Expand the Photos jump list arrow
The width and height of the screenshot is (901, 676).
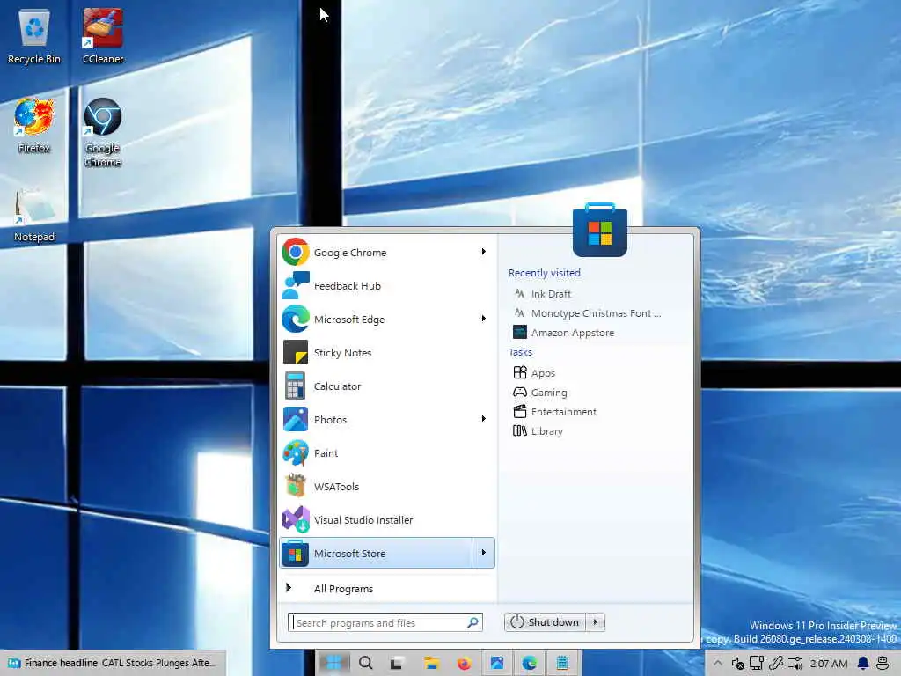pyautogui.click(x=484, y=419)
